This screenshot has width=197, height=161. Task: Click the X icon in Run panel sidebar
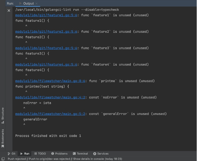pos(9,11)
